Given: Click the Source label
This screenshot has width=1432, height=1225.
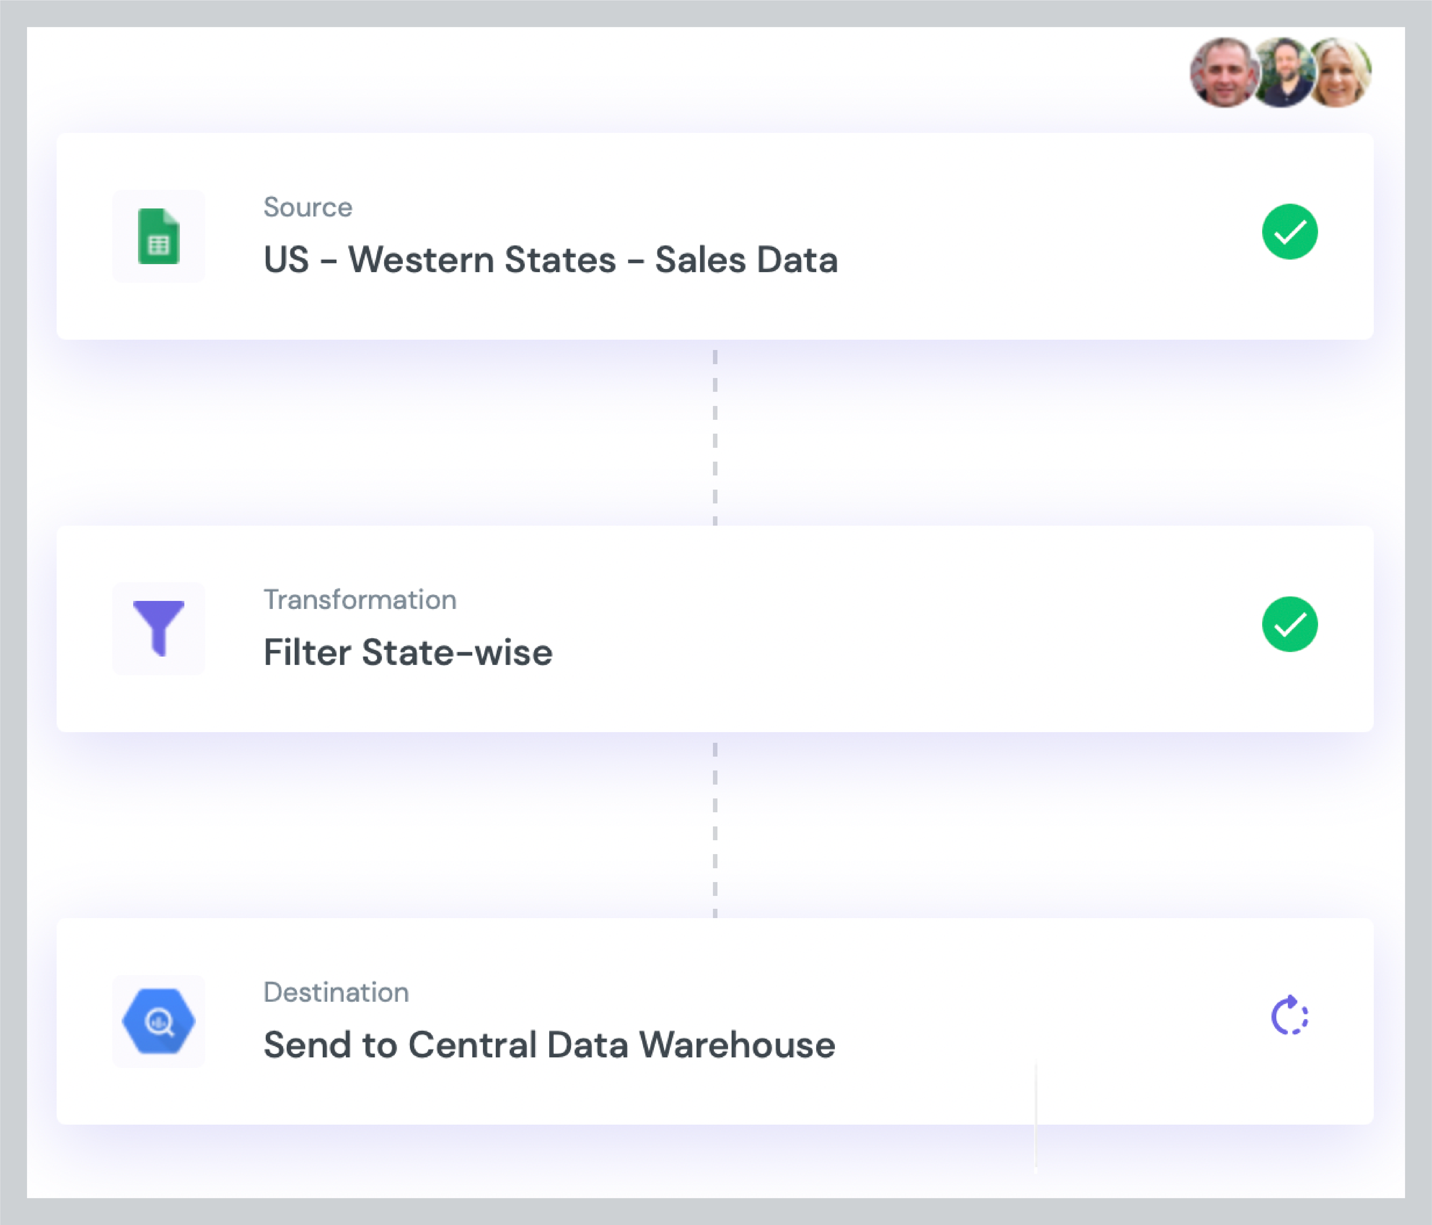Looking at the screenshot, I should (308, 207).
